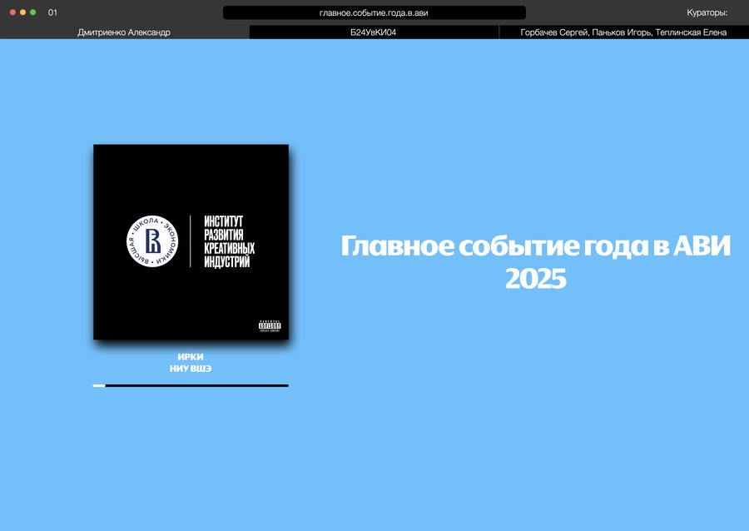Select the Дмитриенко Александр tab
The width and height of the screenshot is (749, 531).
[x=124, y=32]
